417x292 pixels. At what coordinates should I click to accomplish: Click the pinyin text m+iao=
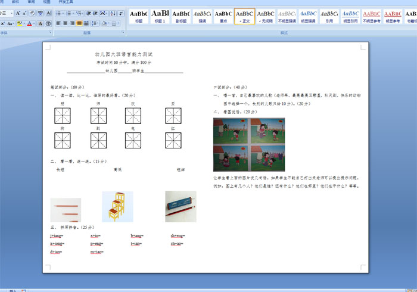pyautogui.click(x=97, y=252)
